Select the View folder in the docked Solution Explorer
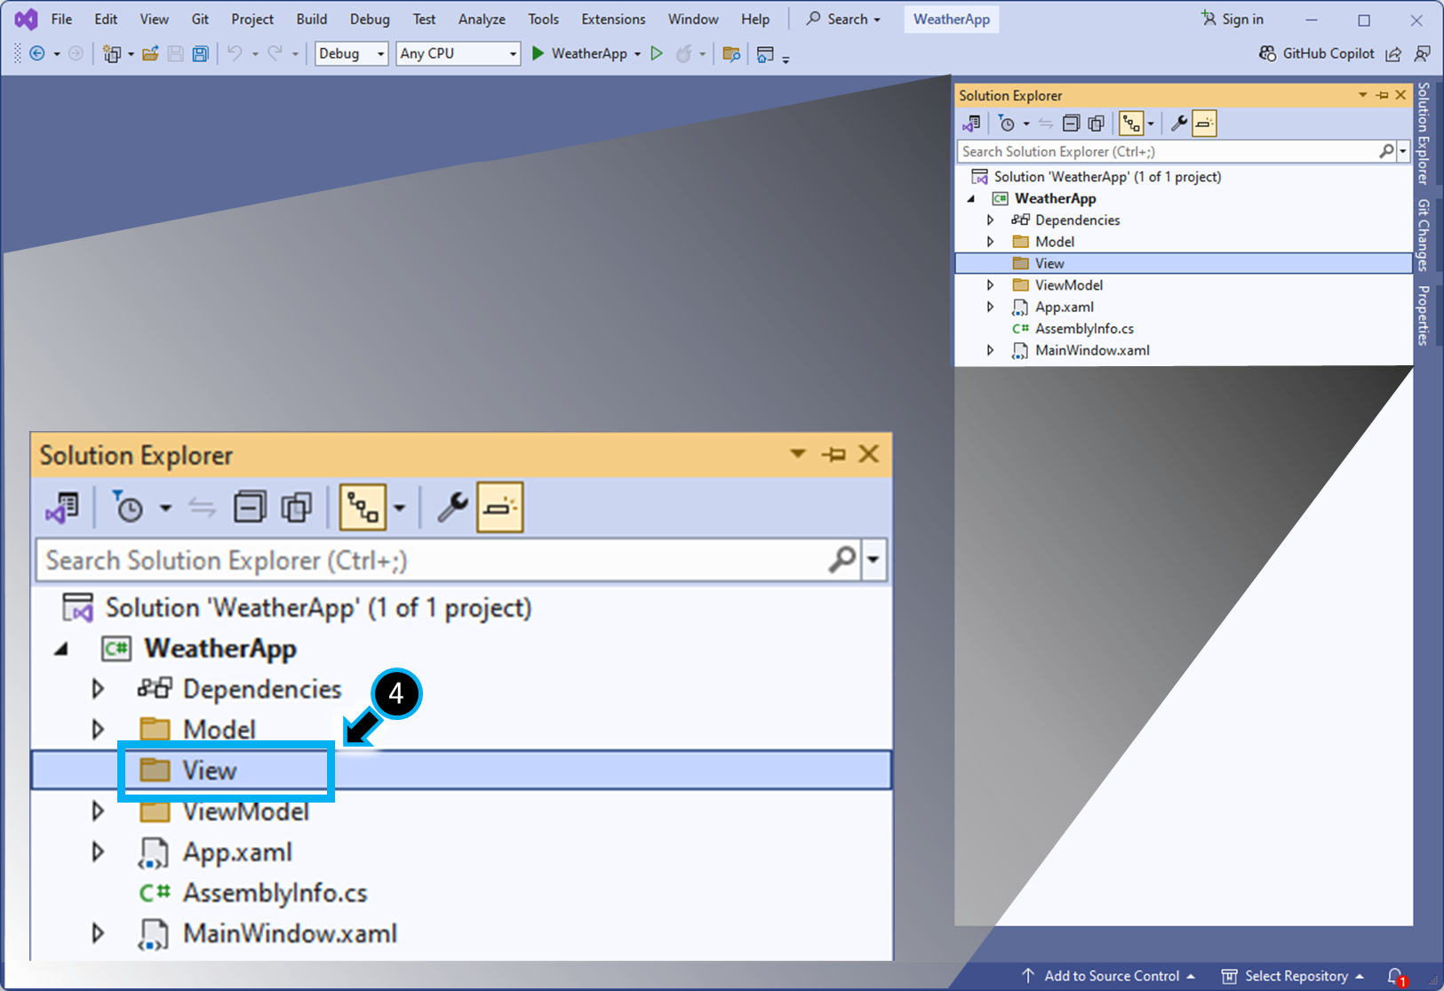Viewport: 1444px width, 991px height. click(x=1184, y=263)
